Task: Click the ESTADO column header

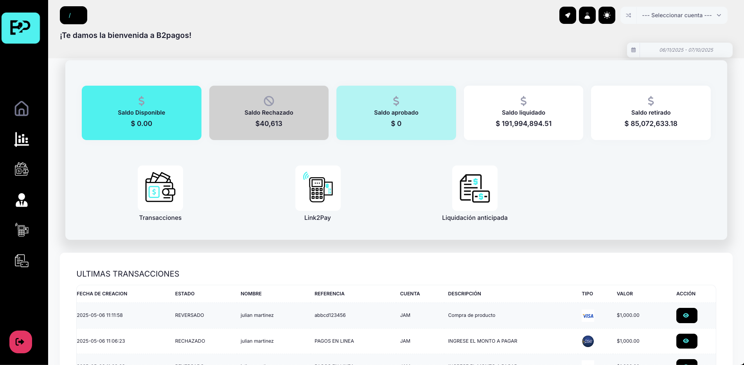Action: [185, 294]
